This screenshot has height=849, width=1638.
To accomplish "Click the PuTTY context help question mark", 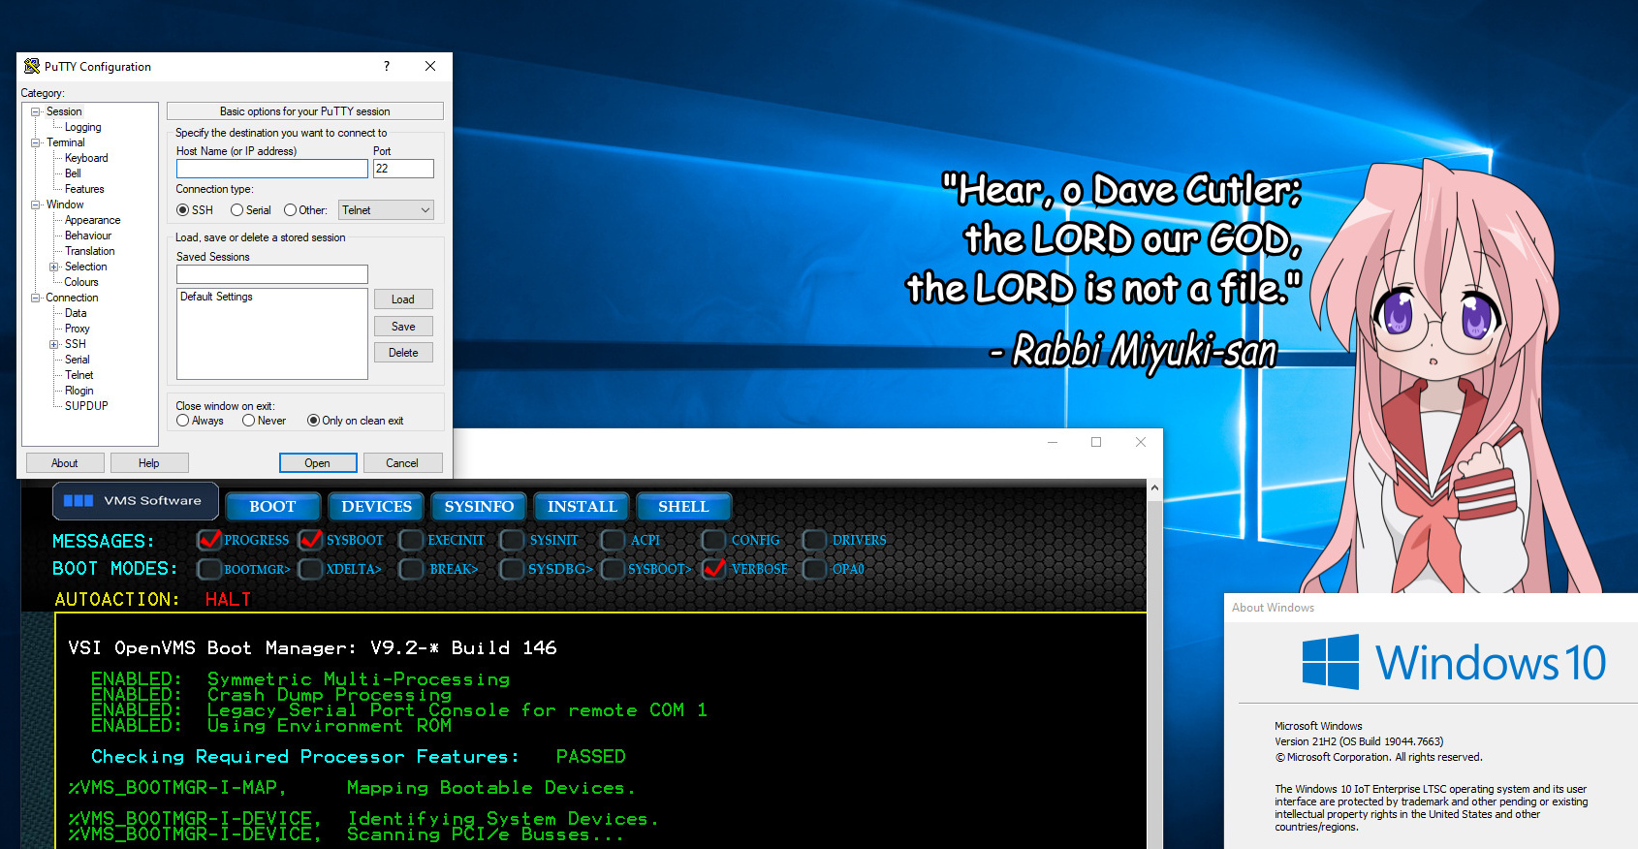I will click(x=387, y=66).
